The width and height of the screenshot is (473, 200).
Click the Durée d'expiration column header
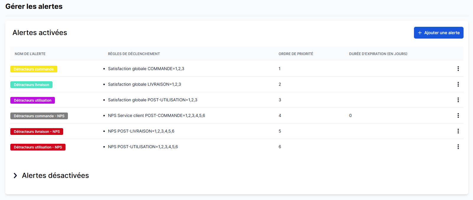pos(378,54)
